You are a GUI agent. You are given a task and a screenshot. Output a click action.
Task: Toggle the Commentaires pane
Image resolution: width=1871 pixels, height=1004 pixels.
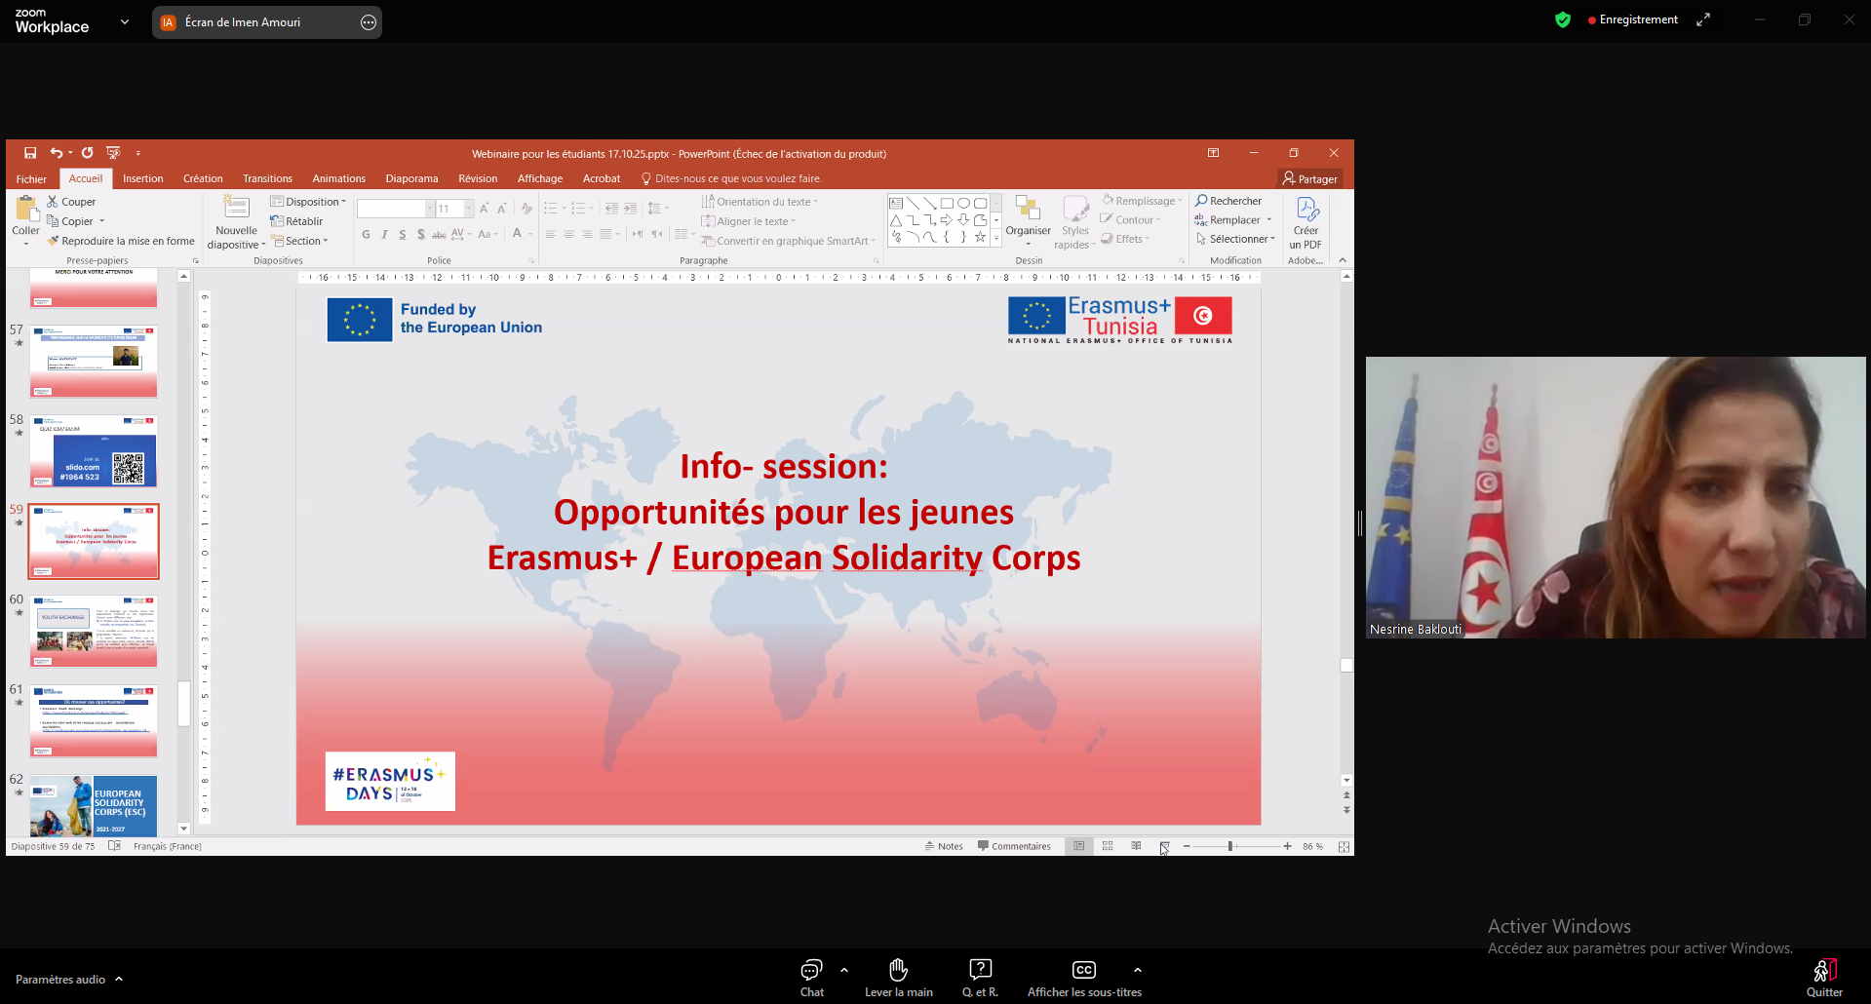pyautogui.click(x=1014, y=846)
